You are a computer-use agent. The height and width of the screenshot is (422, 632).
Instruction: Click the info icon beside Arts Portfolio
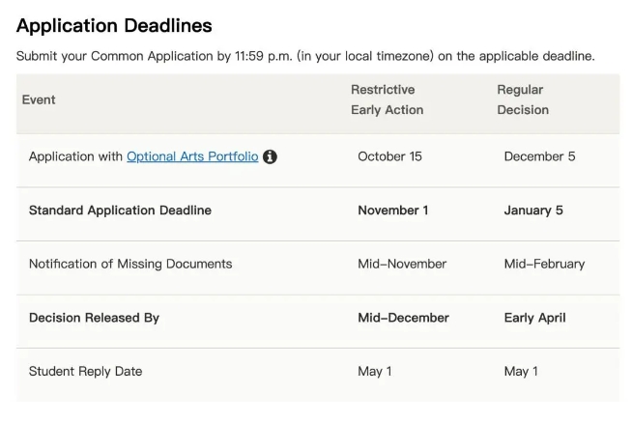(270, 156)
